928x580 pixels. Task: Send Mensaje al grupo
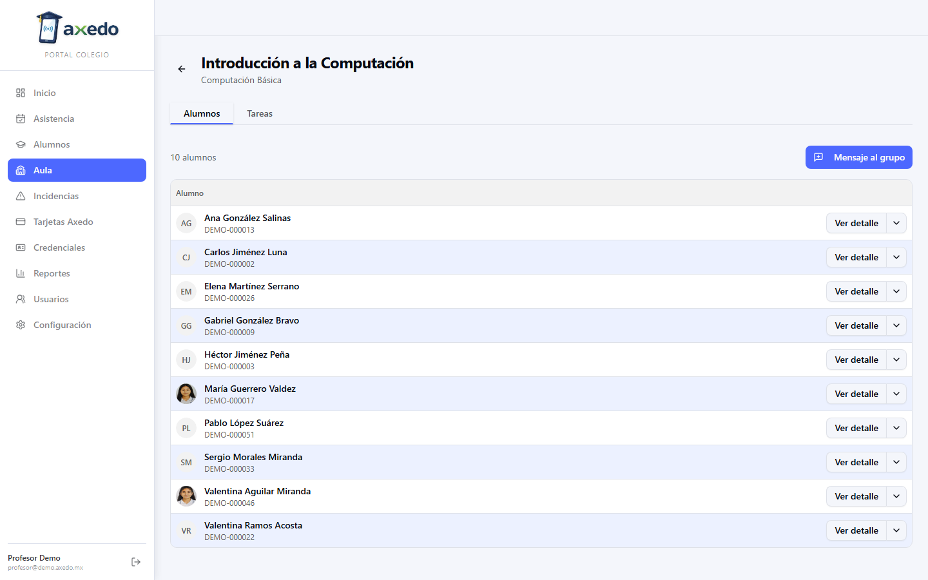click(859, 157)
